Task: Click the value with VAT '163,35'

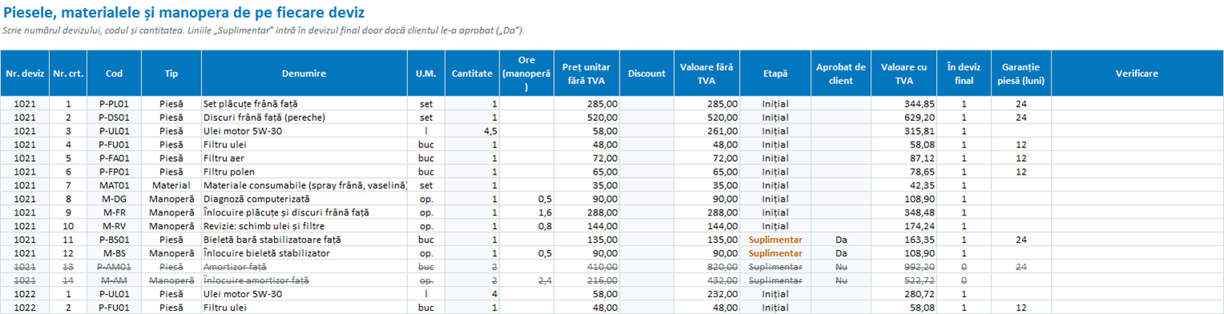Action: (x=904, y=240)
